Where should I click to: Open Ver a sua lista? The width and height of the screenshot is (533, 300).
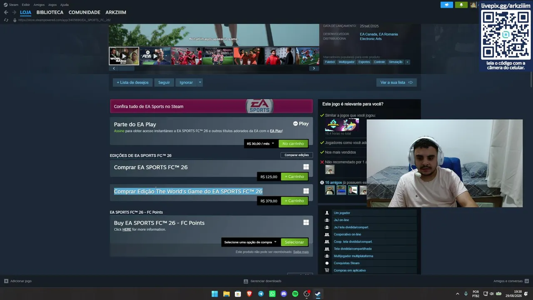coord(396,82)
